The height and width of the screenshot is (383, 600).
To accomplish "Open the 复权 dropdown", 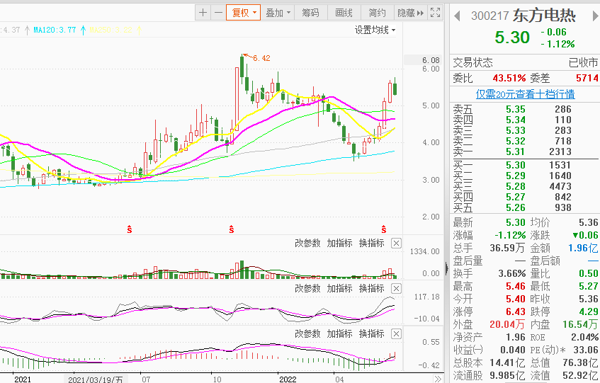I will (244, 13).
